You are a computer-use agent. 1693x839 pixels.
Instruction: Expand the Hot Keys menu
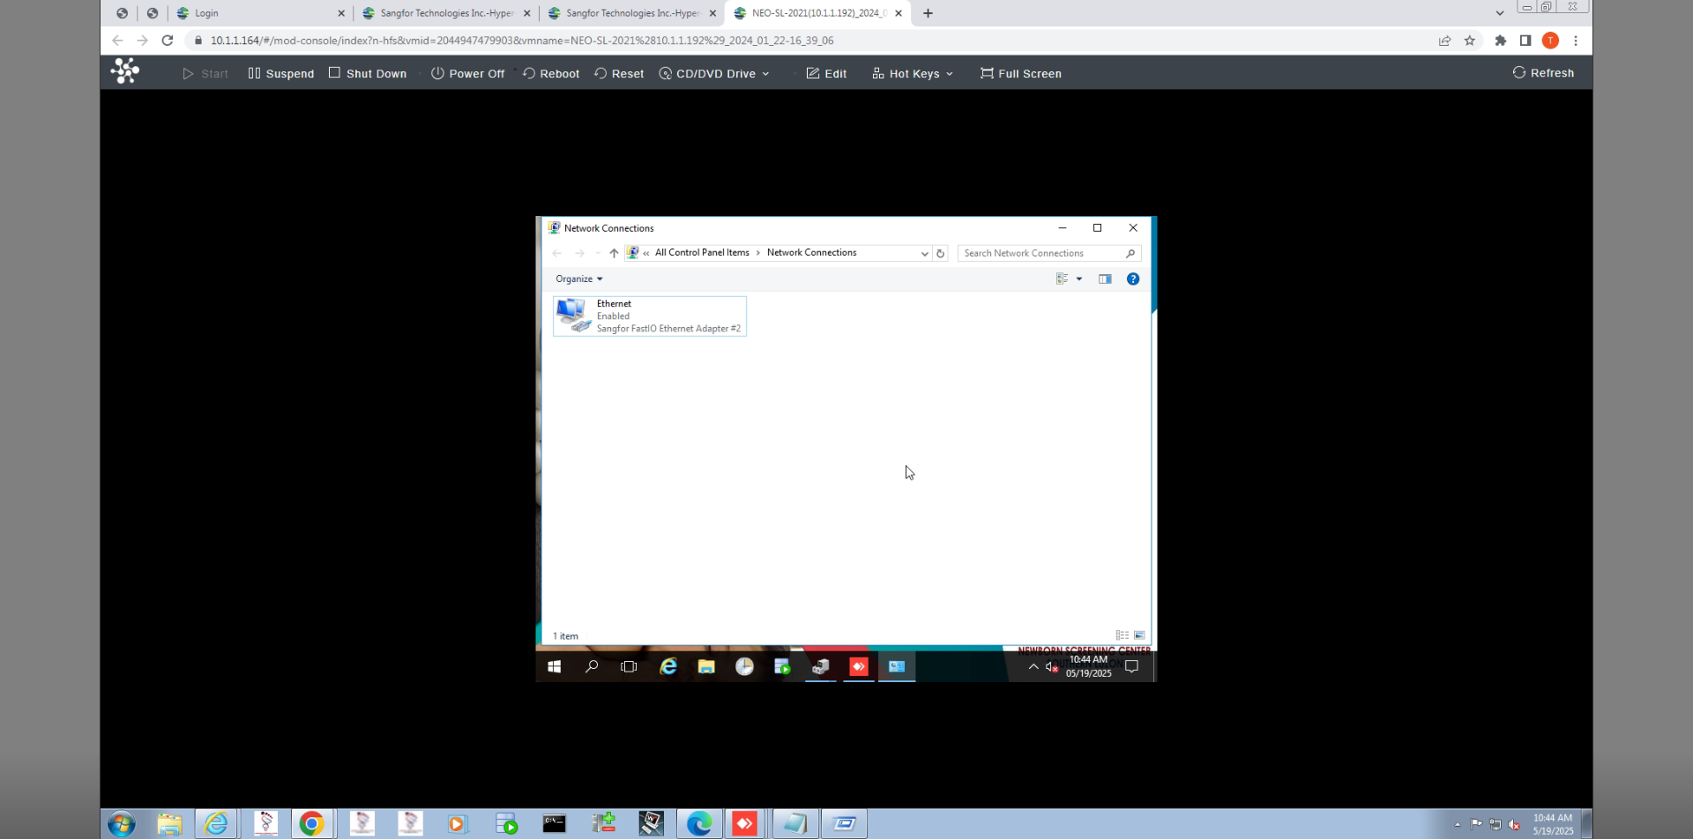click(913, 73)
